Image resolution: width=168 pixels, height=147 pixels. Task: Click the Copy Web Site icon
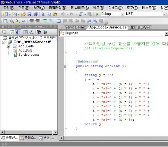click(x=39, y=32)
